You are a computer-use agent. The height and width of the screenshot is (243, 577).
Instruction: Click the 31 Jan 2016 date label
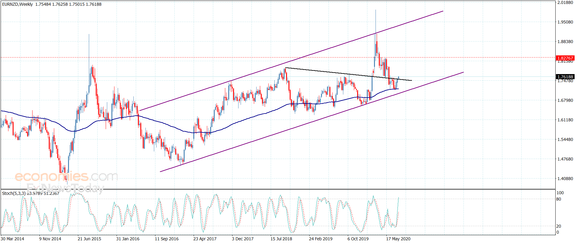coord(128,239)
